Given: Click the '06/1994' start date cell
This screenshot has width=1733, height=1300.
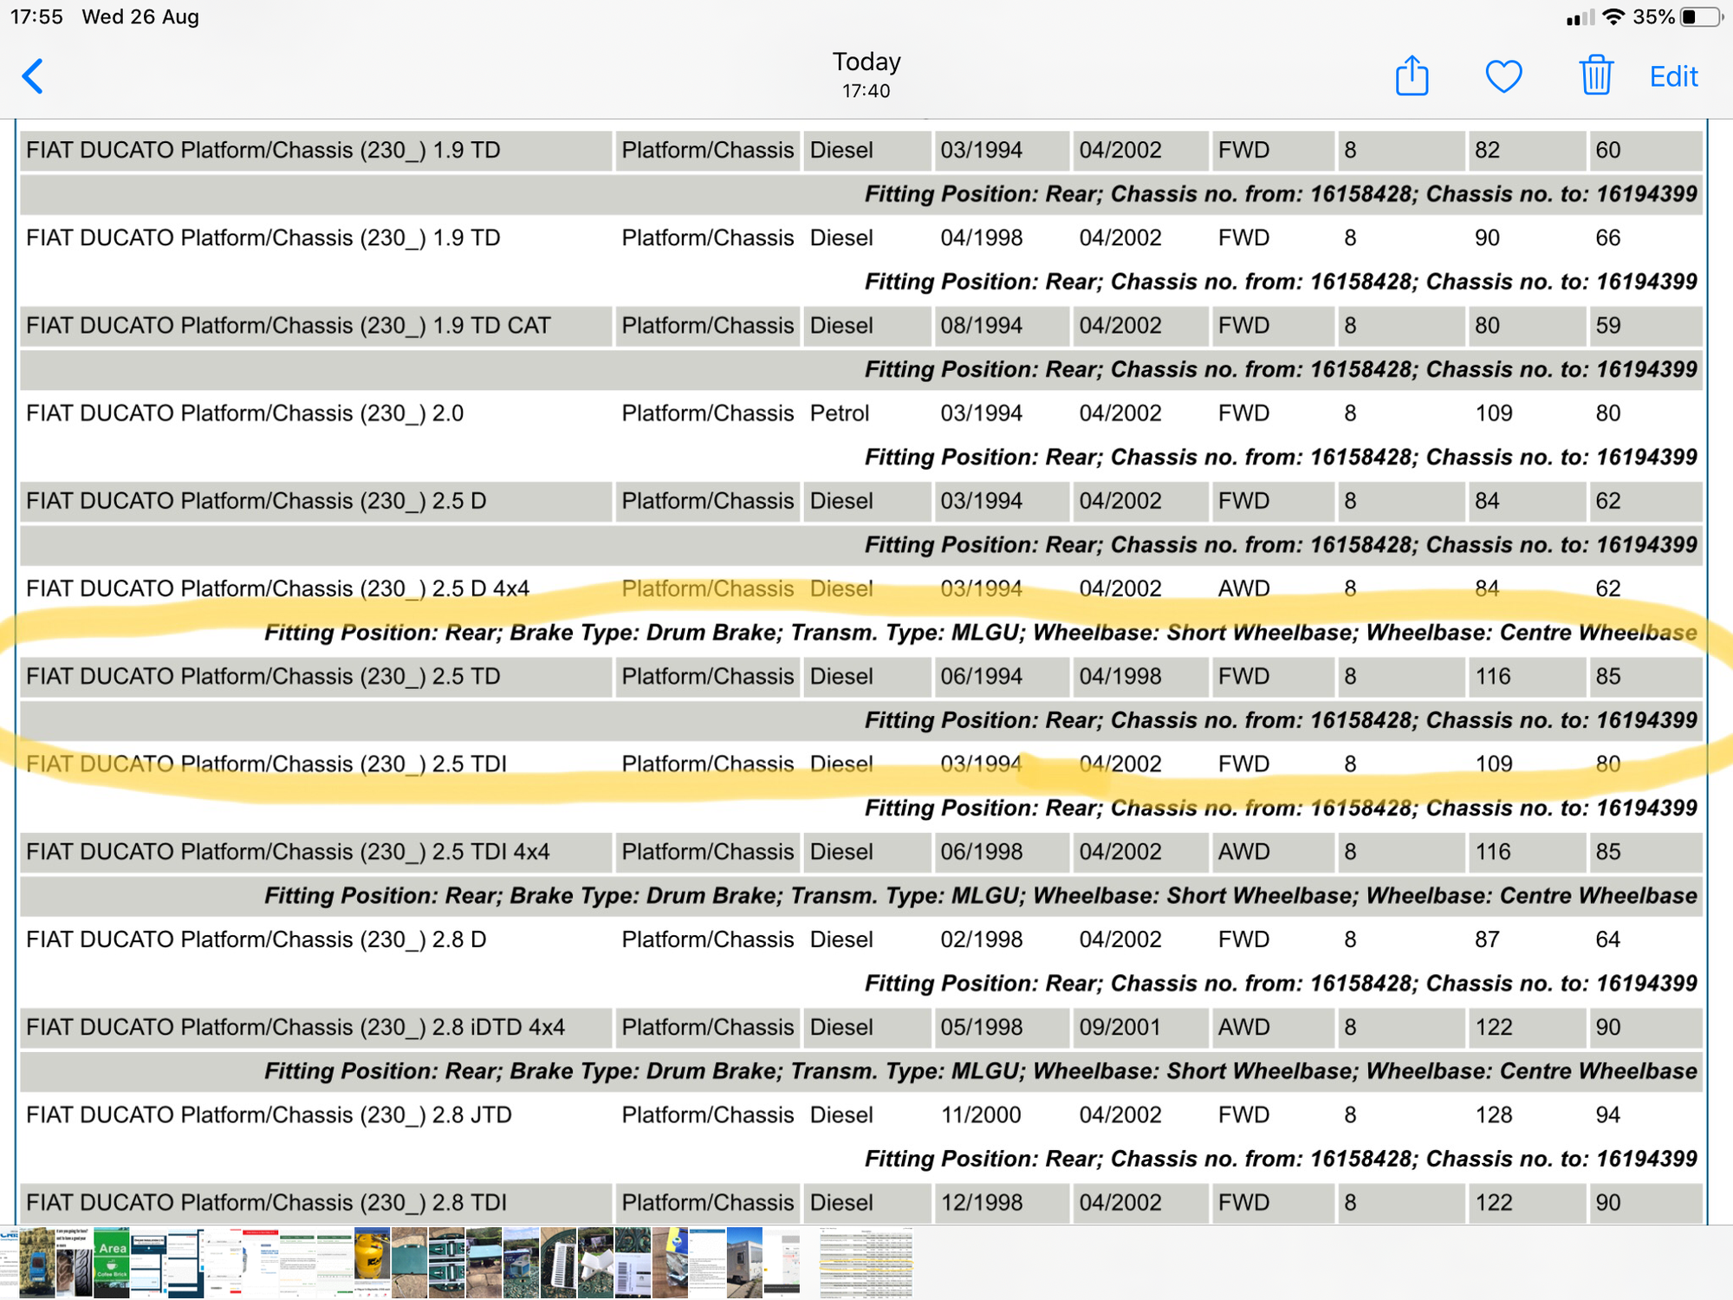Looking at the screenshot, I should [982, 676].
